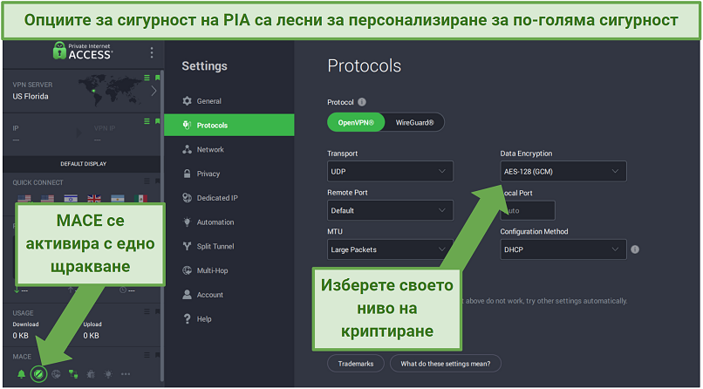Open the more options ellipsis in quick settings

click(126, 374)
